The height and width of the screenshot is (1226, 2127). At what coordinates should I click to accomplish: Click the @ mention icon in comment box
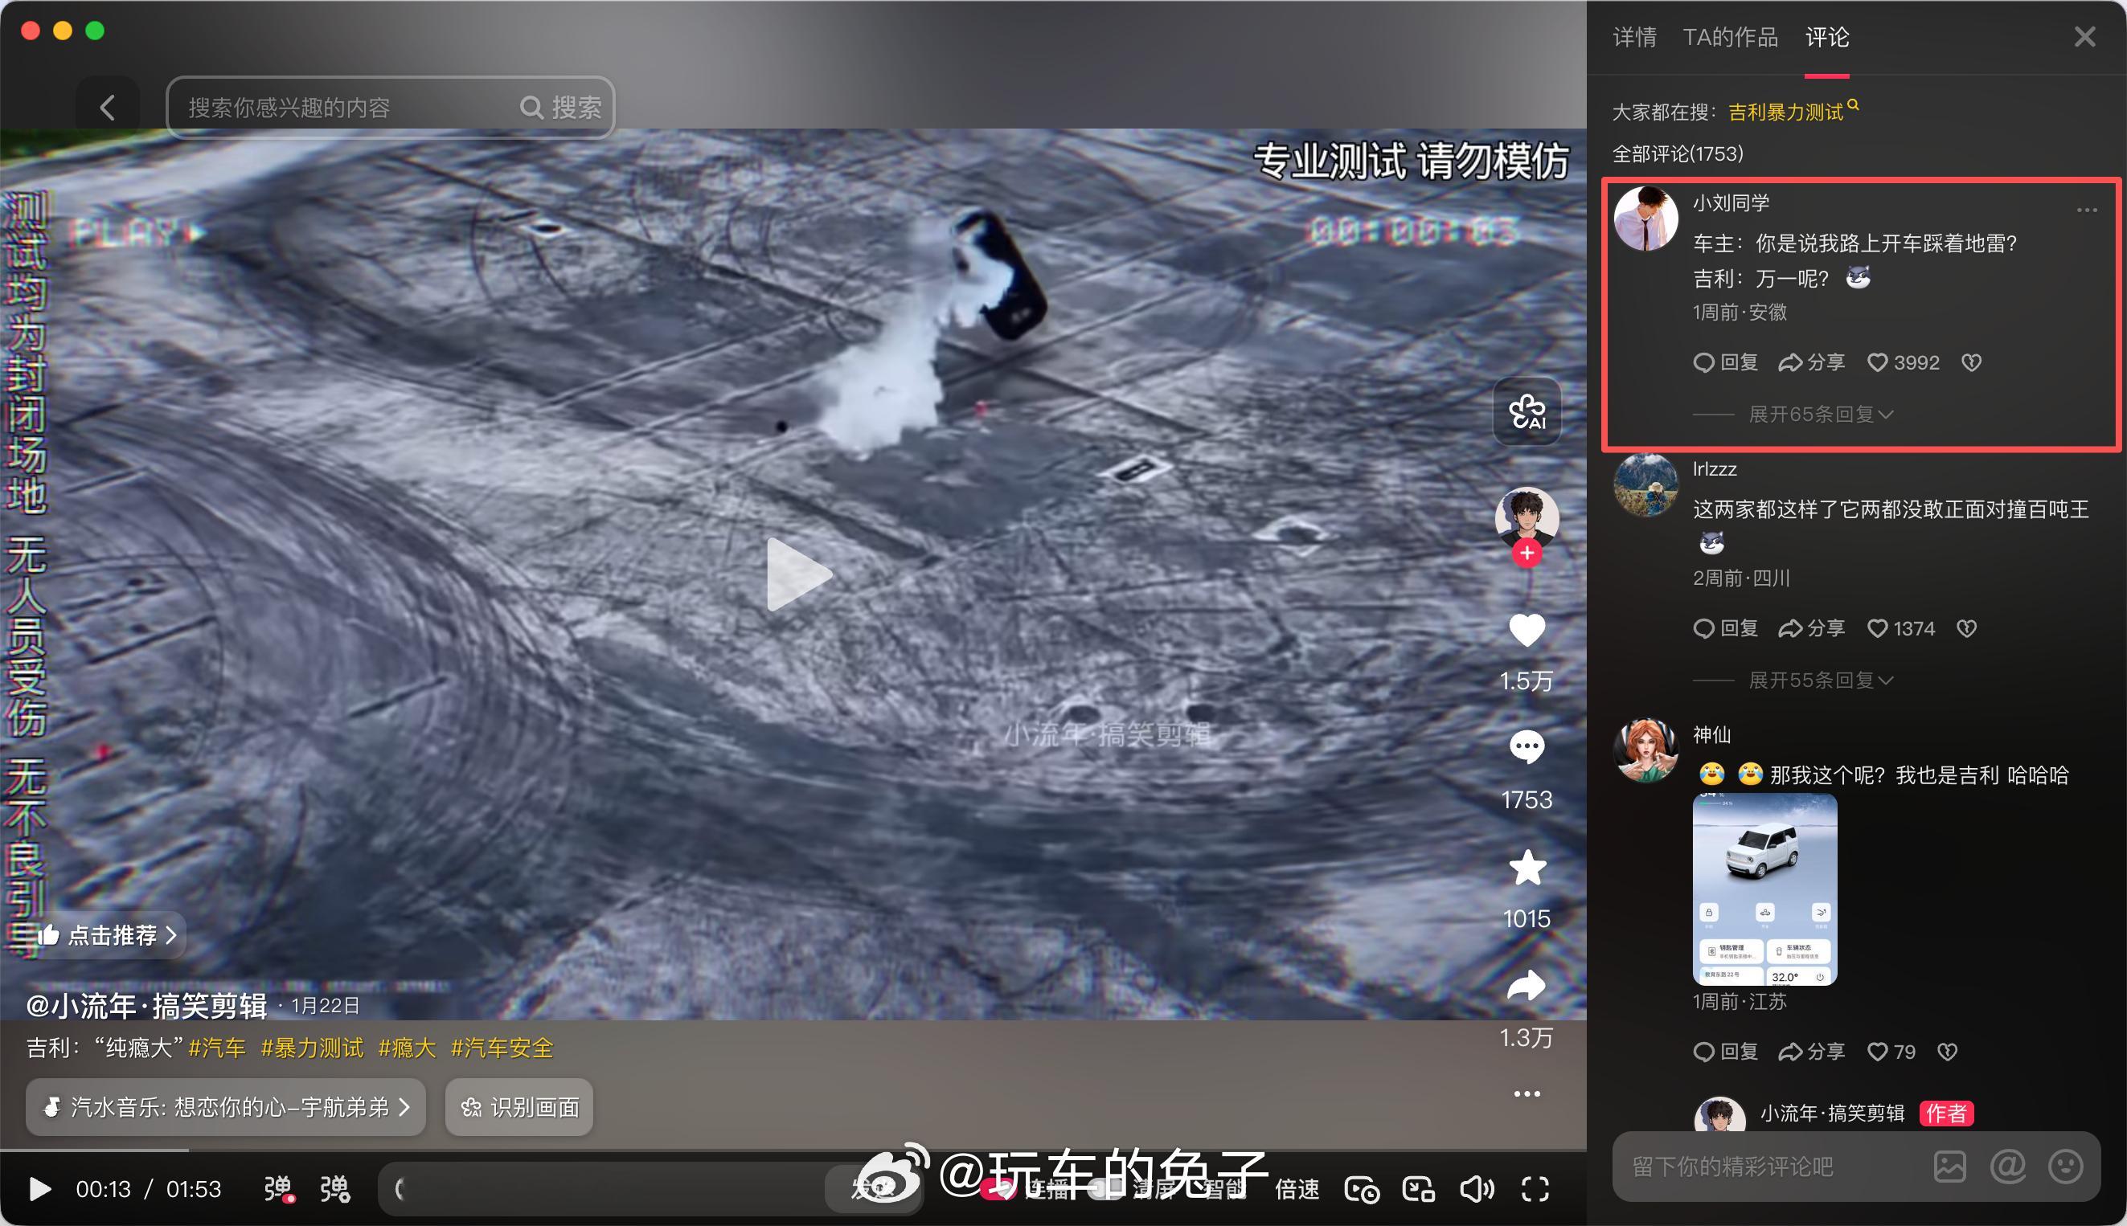[x=2007, y=1167]
